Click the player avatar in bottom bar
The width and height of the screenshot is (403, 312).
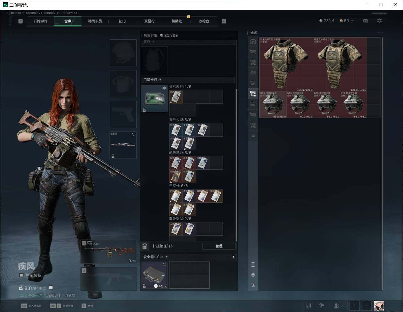(379, 306)
